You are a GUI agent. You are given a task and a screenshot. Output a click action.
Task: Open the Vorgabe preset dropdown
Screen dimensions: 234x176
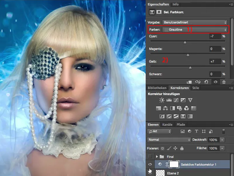(x=195, y=23)
